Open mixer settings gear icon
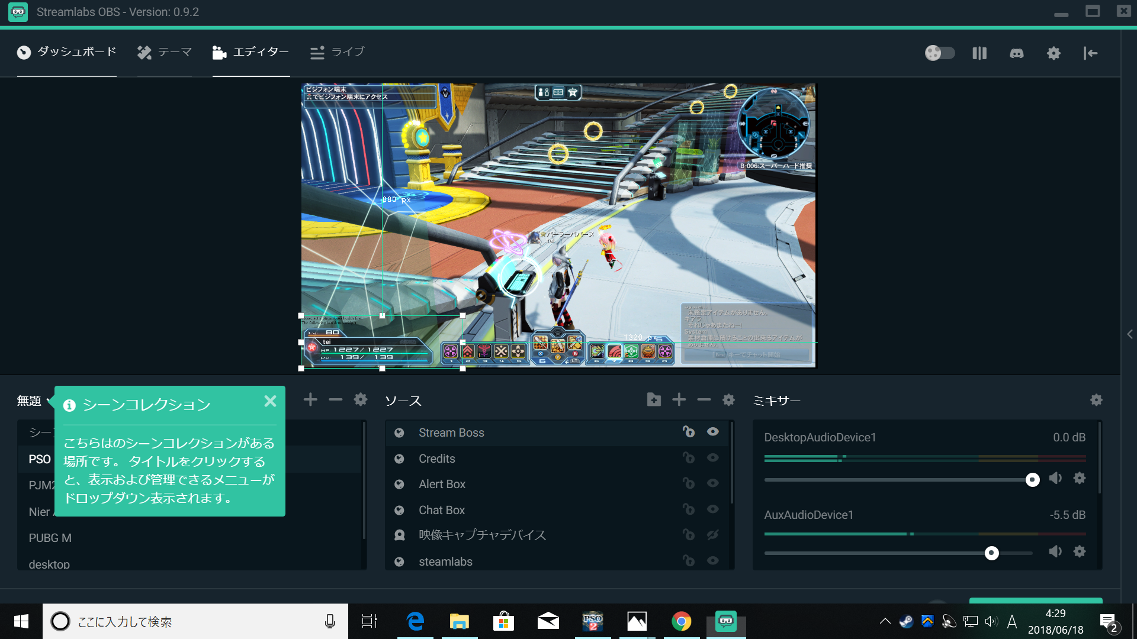The height and width of the screenshot is (639, 1137). tap(1096, 400)
